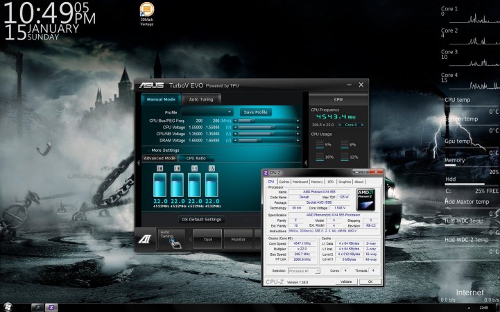Open the Tool menu button
The image size is (500, 312).
pos(207,239)
